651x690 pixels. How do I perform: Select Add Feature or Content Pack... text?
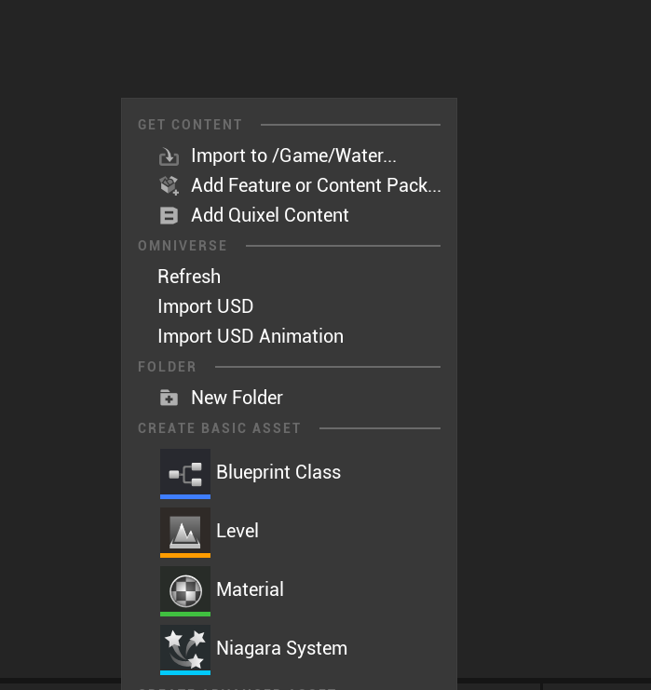[x=316, y=185]
